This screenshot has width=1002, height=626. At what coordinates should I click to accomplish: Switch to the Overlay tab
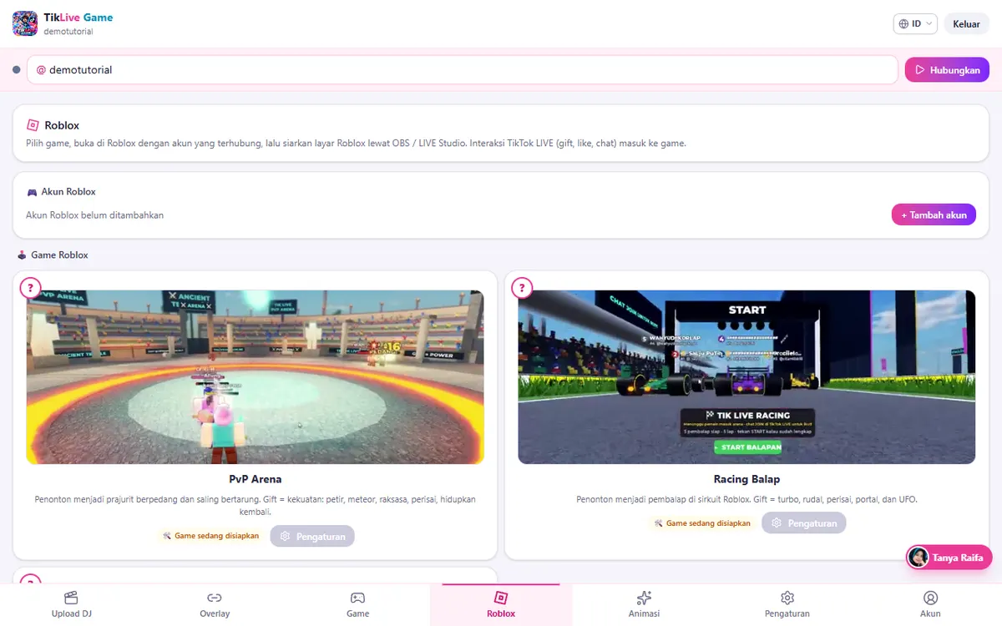(215, 605)
